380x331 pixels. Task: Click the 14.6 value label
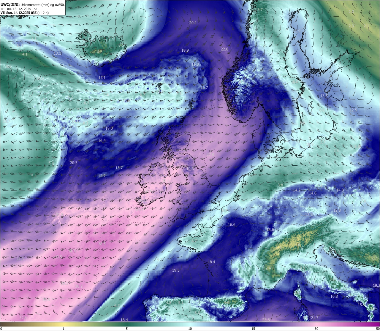tap(313, 193)
